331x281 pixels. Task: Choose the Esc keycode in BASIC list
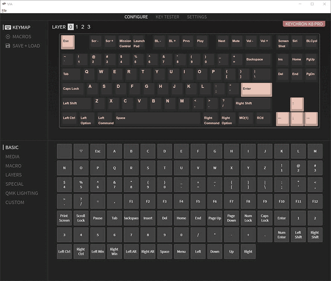click(98, 151)
